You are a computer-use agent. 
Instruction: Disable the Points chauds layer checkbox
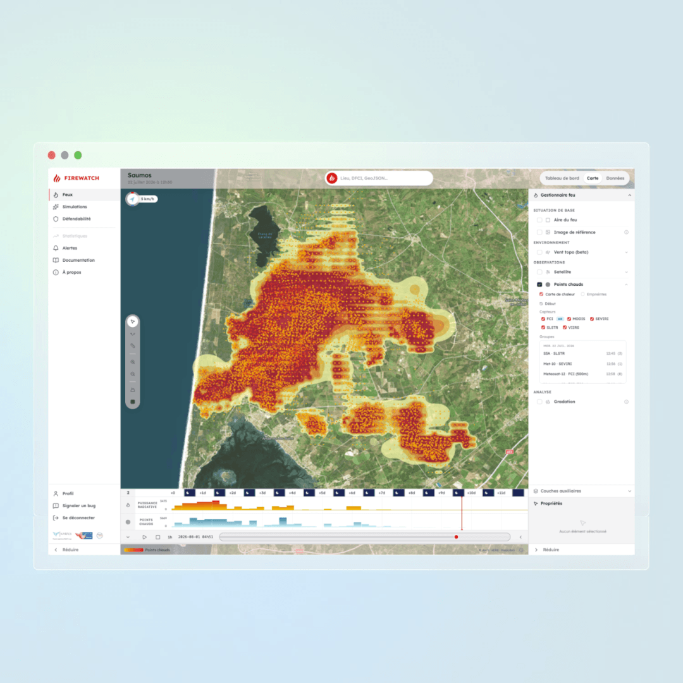[x=539, y=285]
